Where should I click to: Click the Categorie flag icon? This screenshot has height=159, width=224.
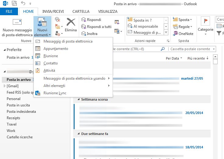(205, 21)
